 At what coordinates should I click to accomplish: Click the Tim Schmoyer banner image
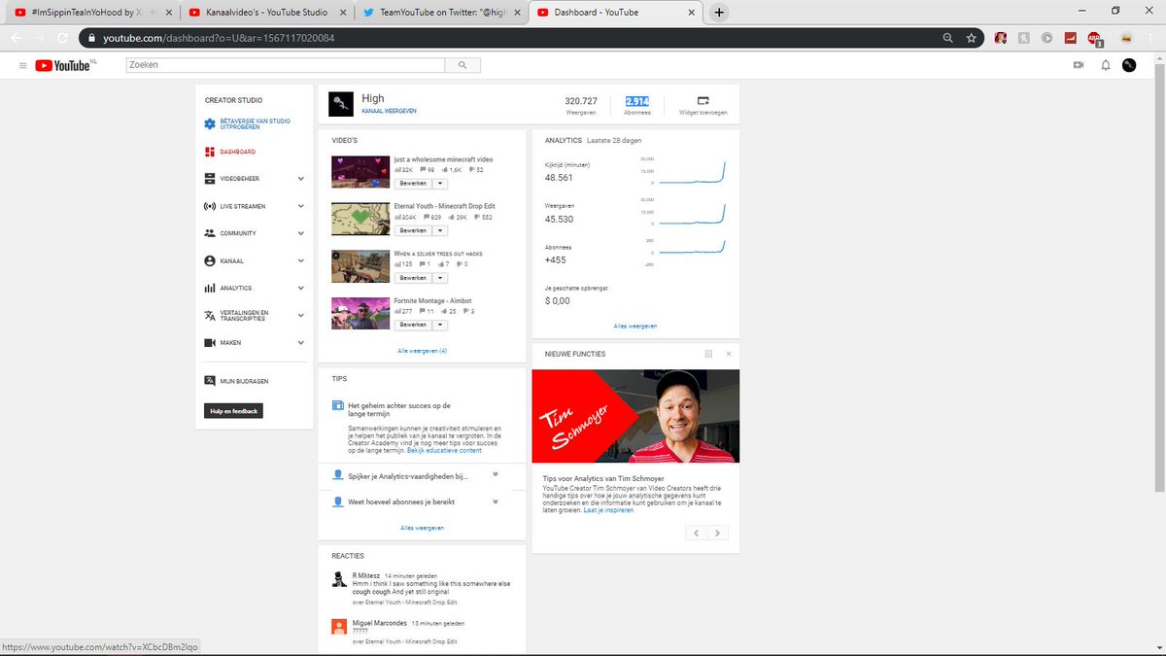coord(635,416)
